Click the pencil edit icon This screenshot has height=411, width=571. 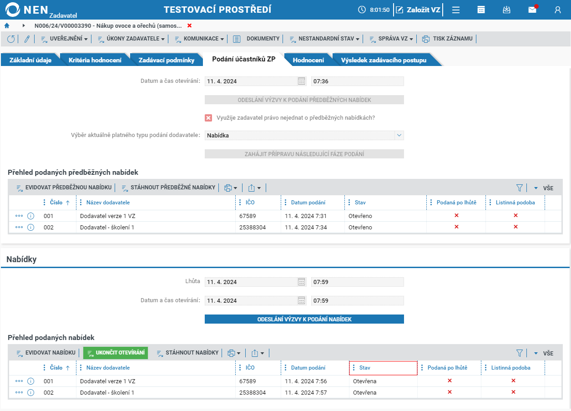pos(27,39)
